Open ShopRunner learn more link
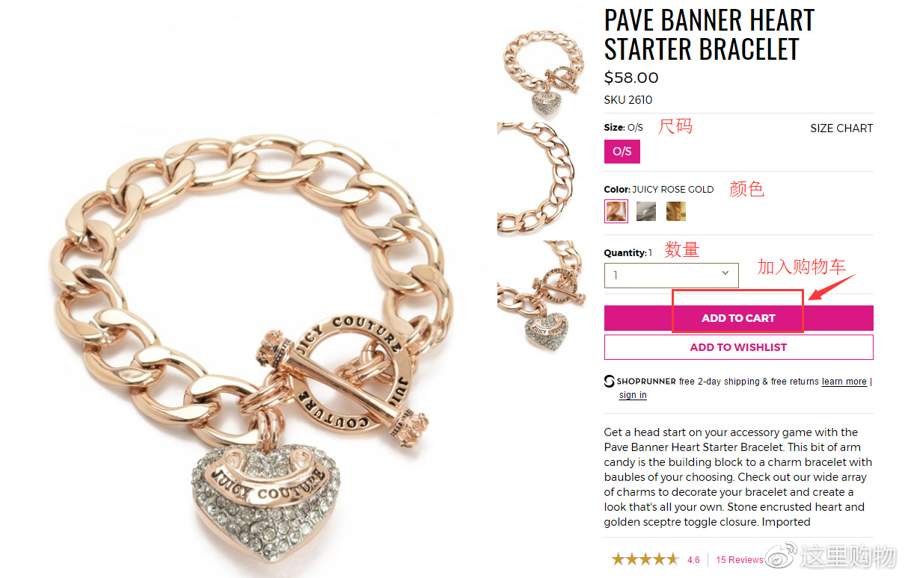 [844, 382]
